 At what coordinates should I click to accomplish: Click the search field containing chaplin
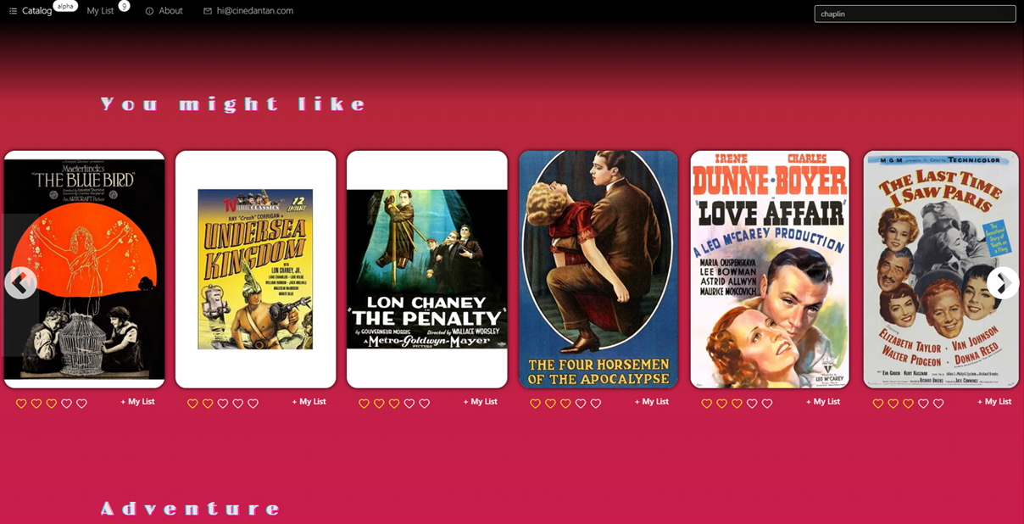pos(915,14)
